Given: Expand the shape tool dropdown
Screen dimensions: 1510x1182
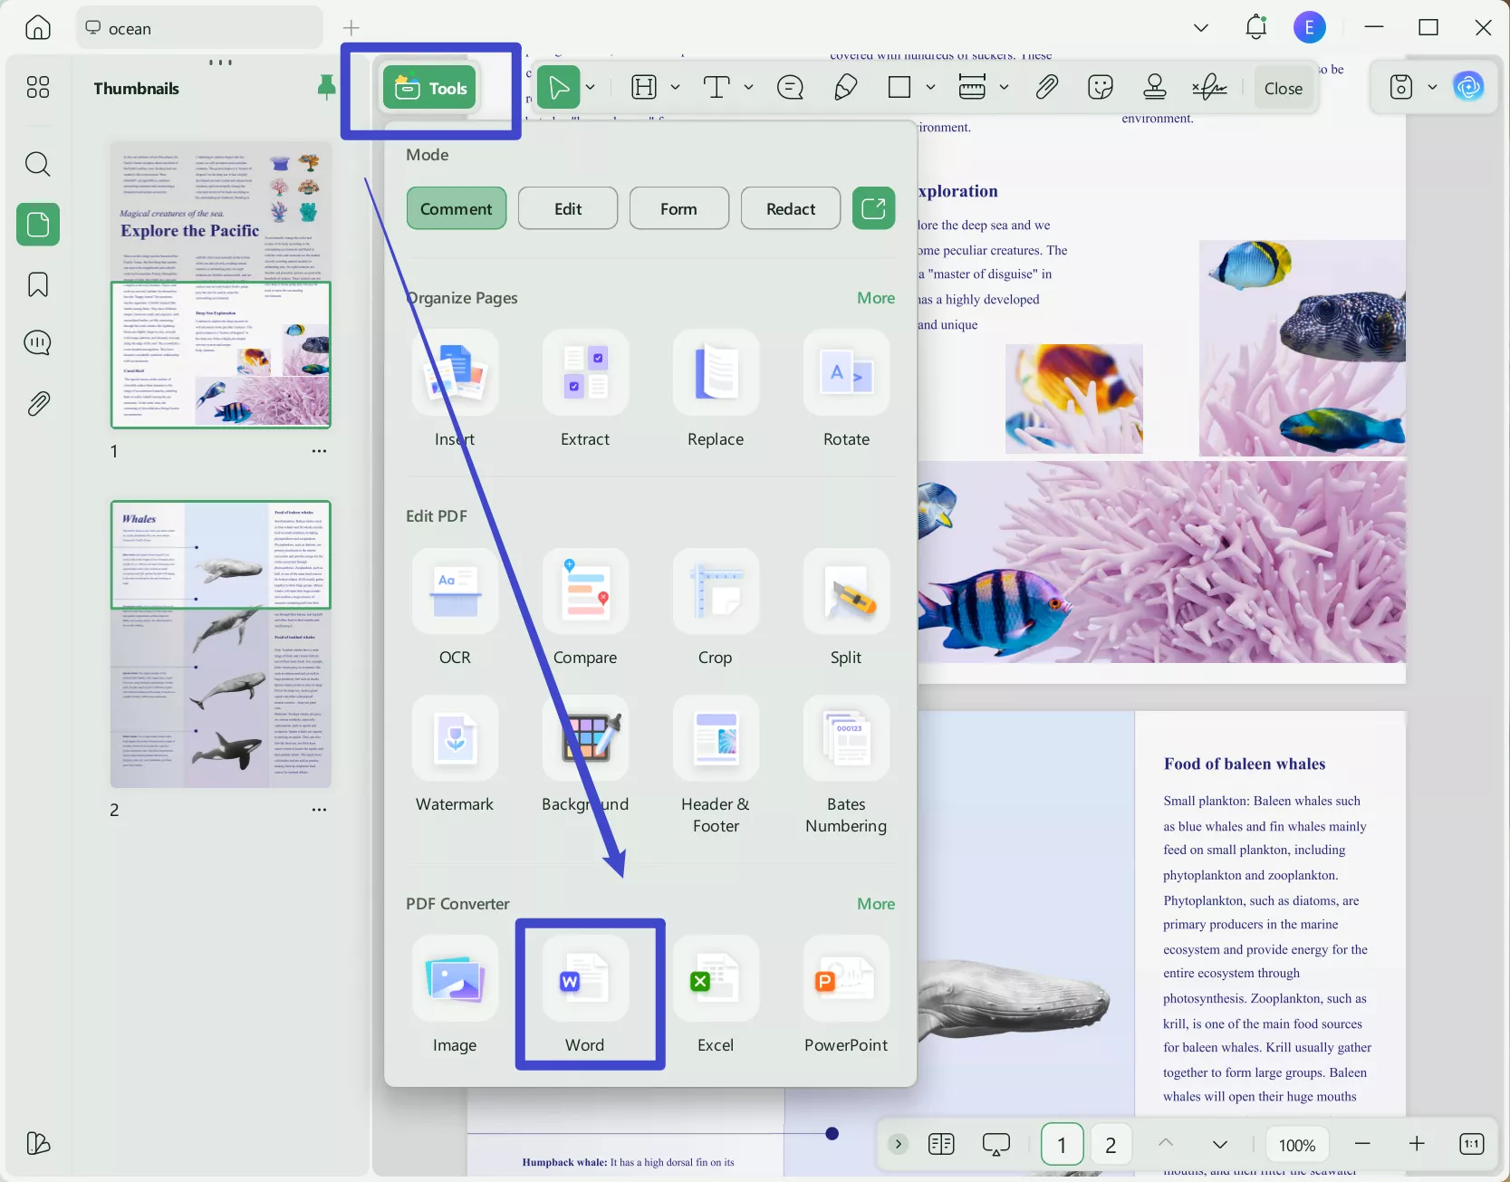Looking at the screenshot, I should [932, 87].
